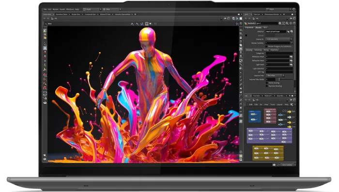Open the Help menu in main menu bar
Screen dimensions: 339x192
77,10
